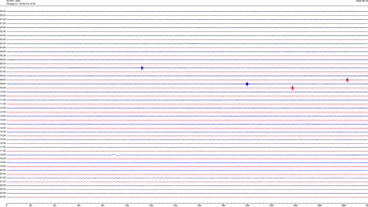Click the '12m' tick label on the minute axis
The width and height of the screenshot is (368, 207).
[151, 205]
